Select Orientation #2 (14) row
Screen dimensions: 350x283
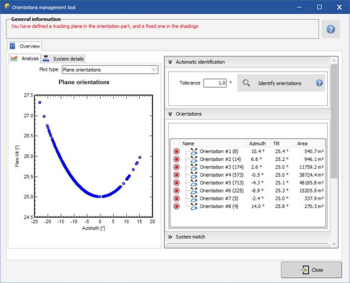220,159
